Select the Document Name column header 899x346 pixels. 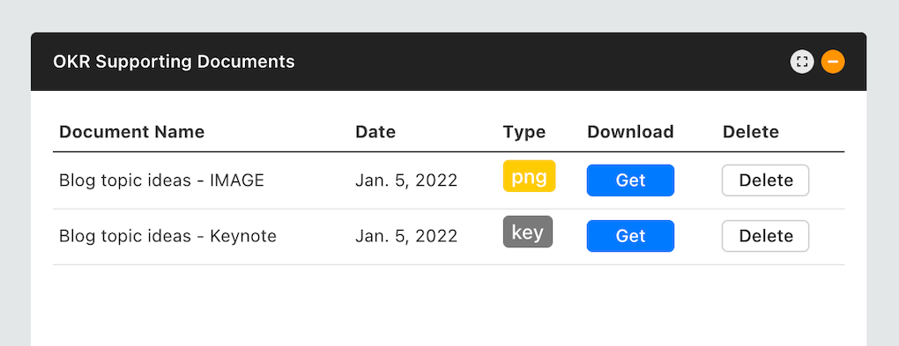click(132, 132)
